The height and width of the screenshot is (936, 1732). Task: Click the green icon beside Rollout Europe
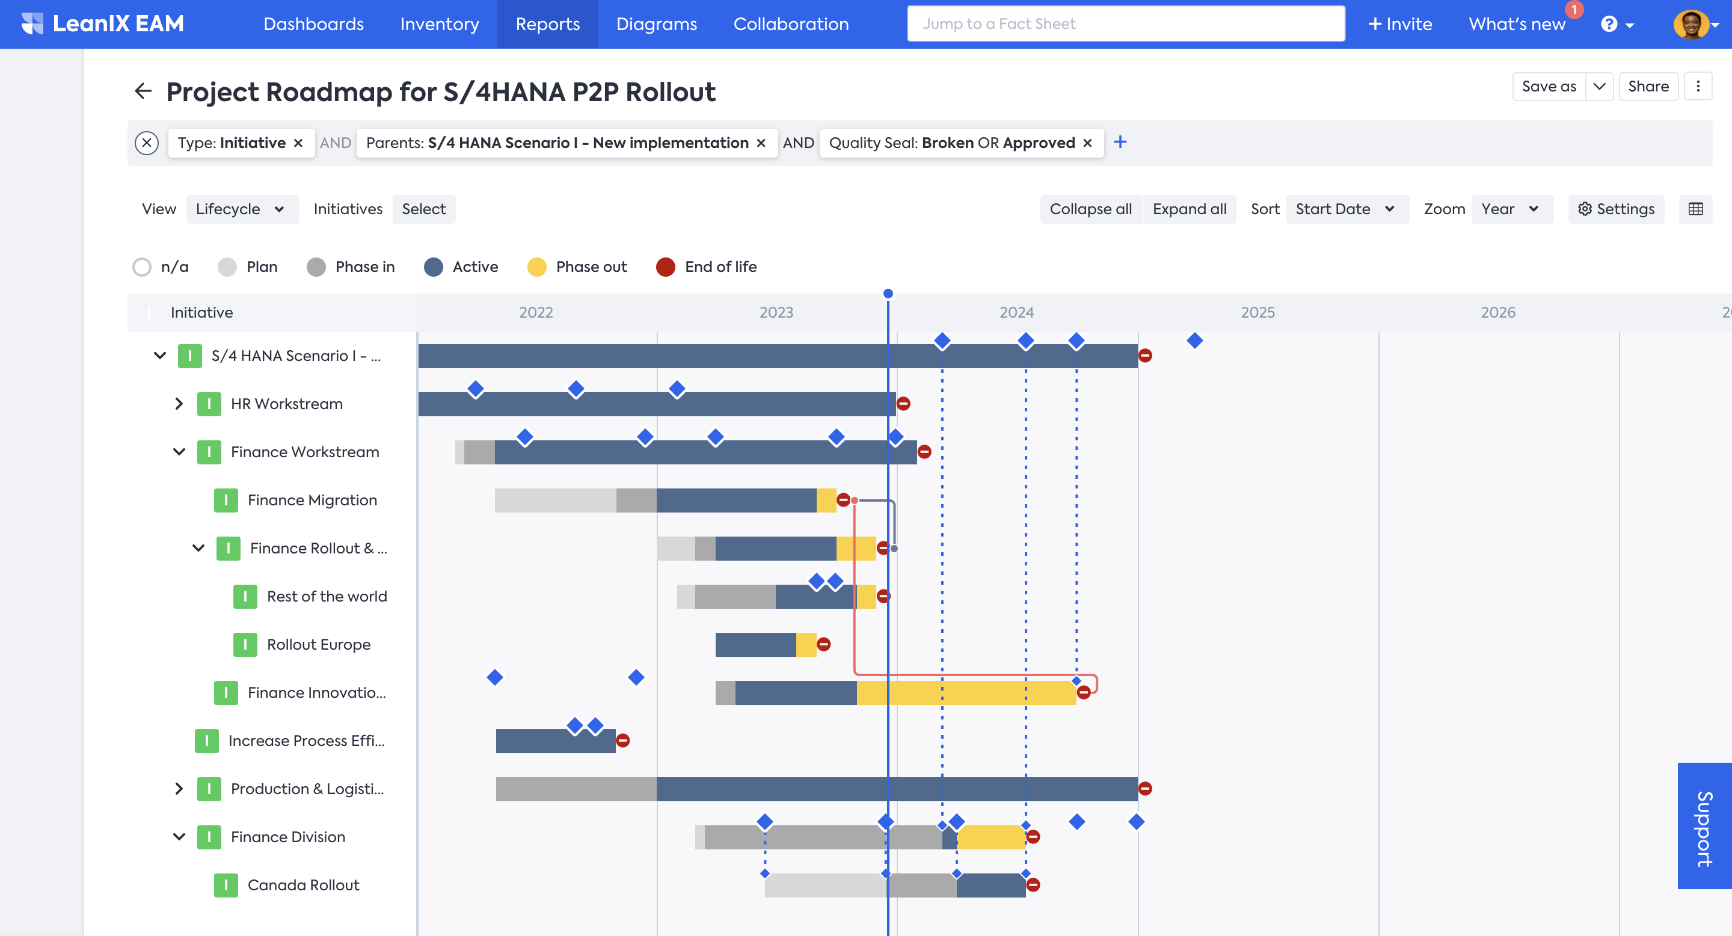[245, 644]
